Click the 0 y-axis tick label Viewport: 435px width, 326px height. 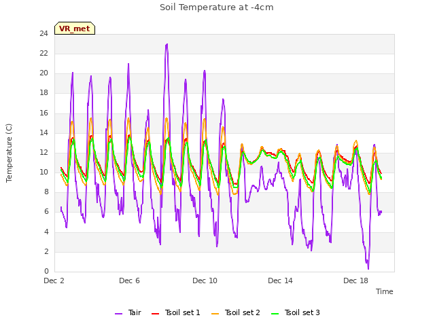46,272
